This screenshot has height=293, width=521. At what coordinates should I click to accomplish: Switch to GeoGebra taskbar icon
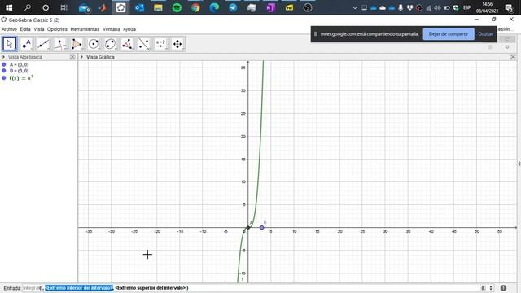pos(121,7)
